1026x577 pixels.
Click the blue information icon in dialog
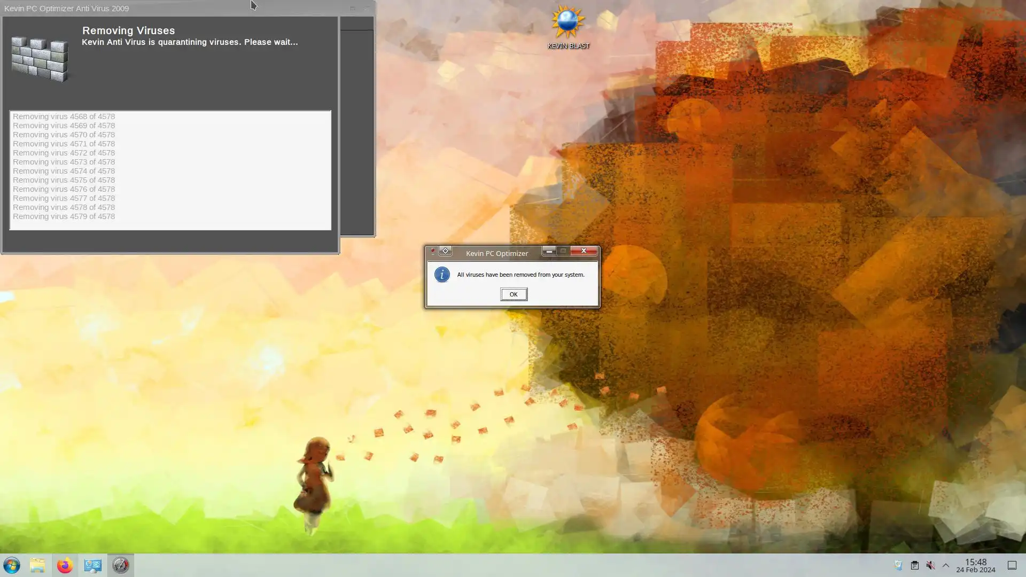click(442, 275)
